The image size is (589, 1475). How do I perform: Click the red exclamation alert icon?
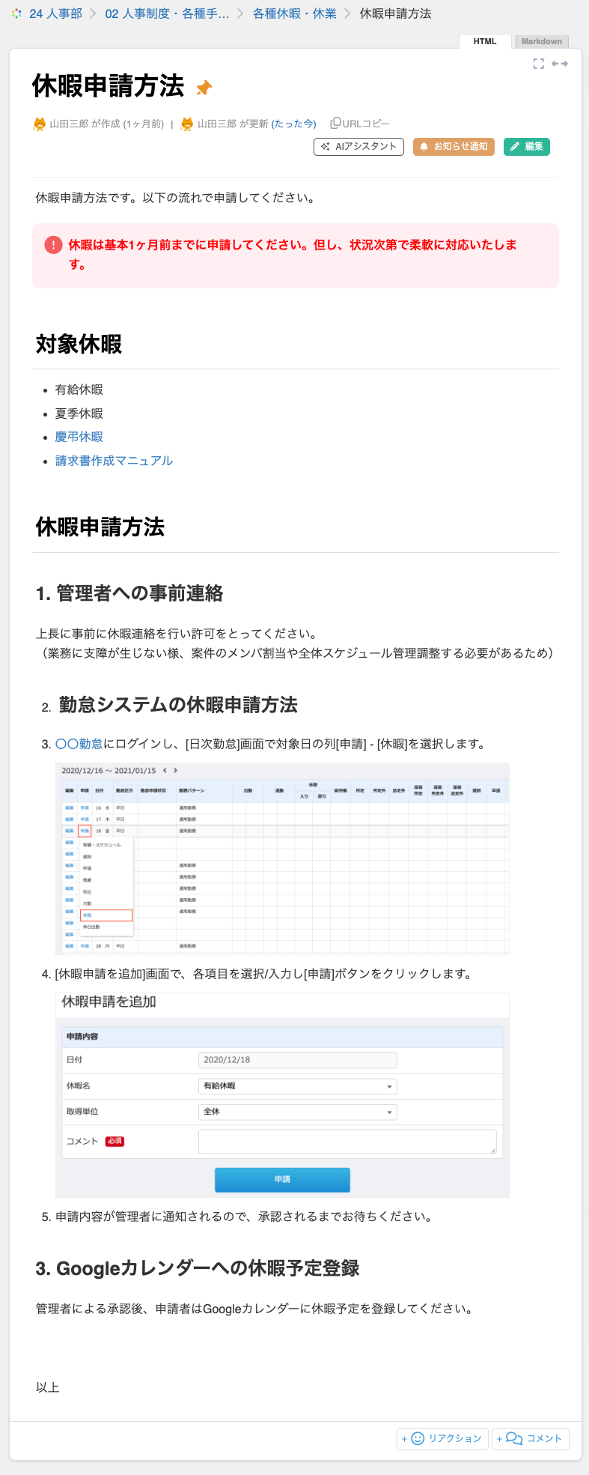pos(53,245)
